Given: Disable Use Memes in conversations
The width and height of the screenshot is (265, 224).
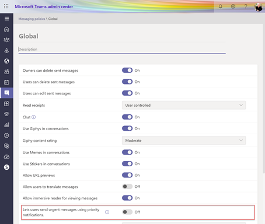Looking at the screenshot, I should (127, 152).
